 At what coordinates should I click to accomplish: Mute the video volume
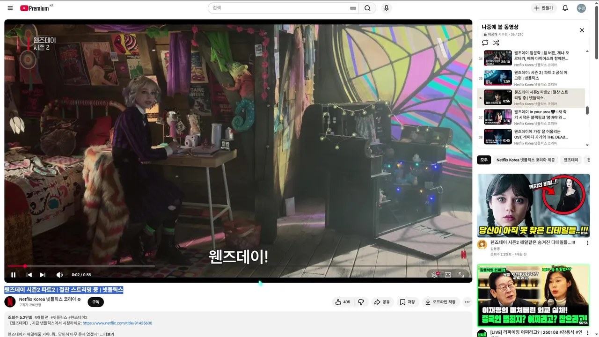59,275
